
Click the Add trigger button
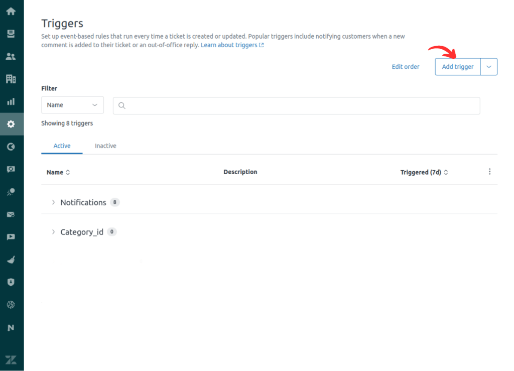(x=458, y=67)
